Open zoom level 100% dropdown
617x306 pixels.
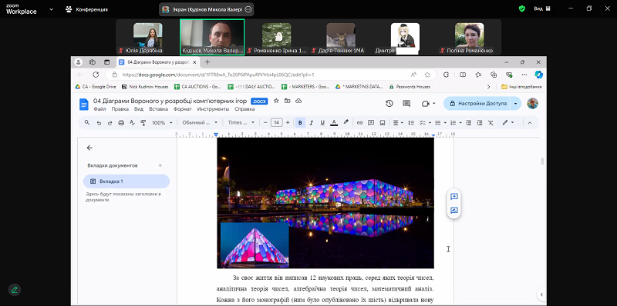pyautogui.click(x=162, y=123)
